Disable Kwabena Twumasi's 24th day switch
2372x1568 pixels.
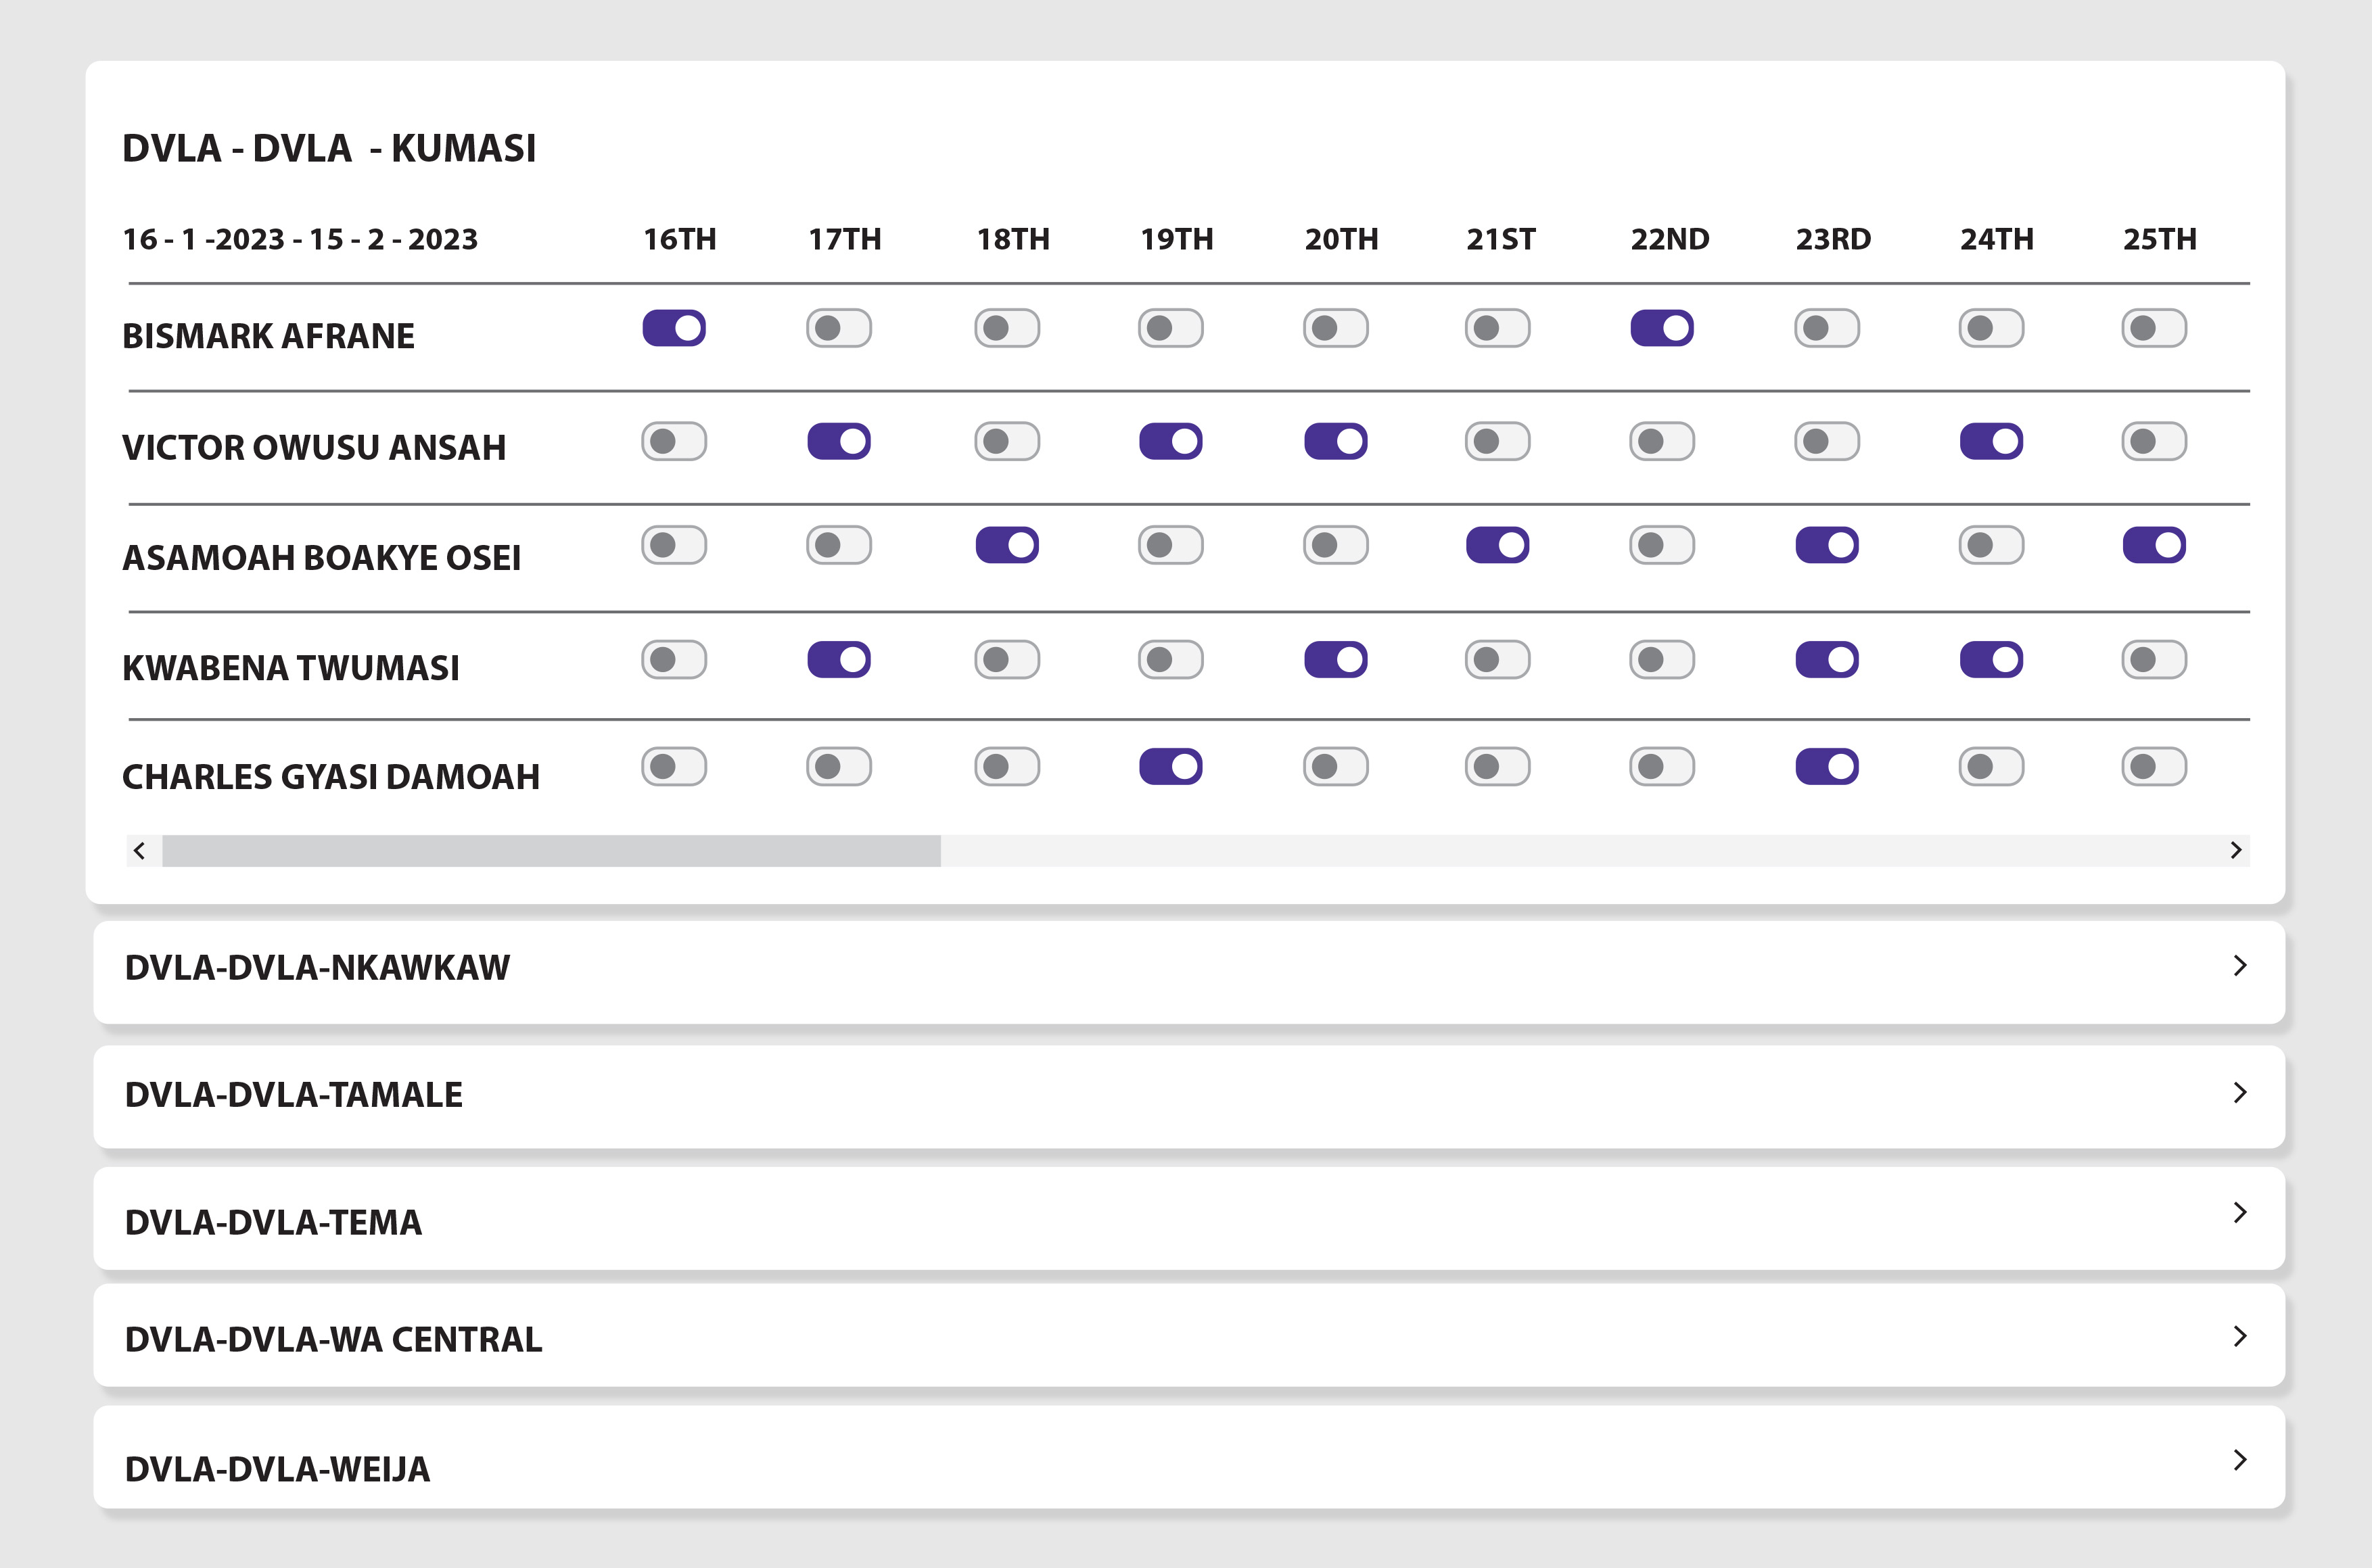pyautogui.click(x=1991, y=660)
